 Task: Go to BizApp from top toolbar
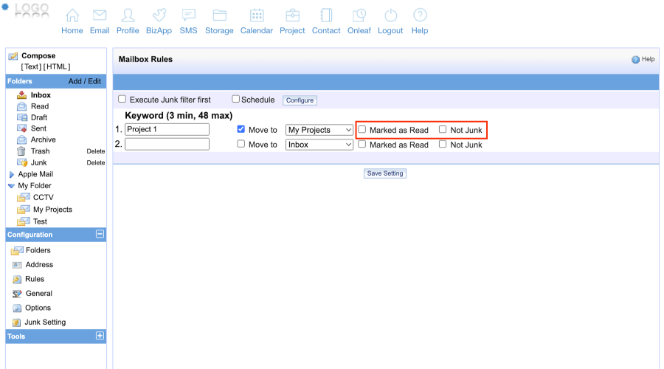point(159,15)
